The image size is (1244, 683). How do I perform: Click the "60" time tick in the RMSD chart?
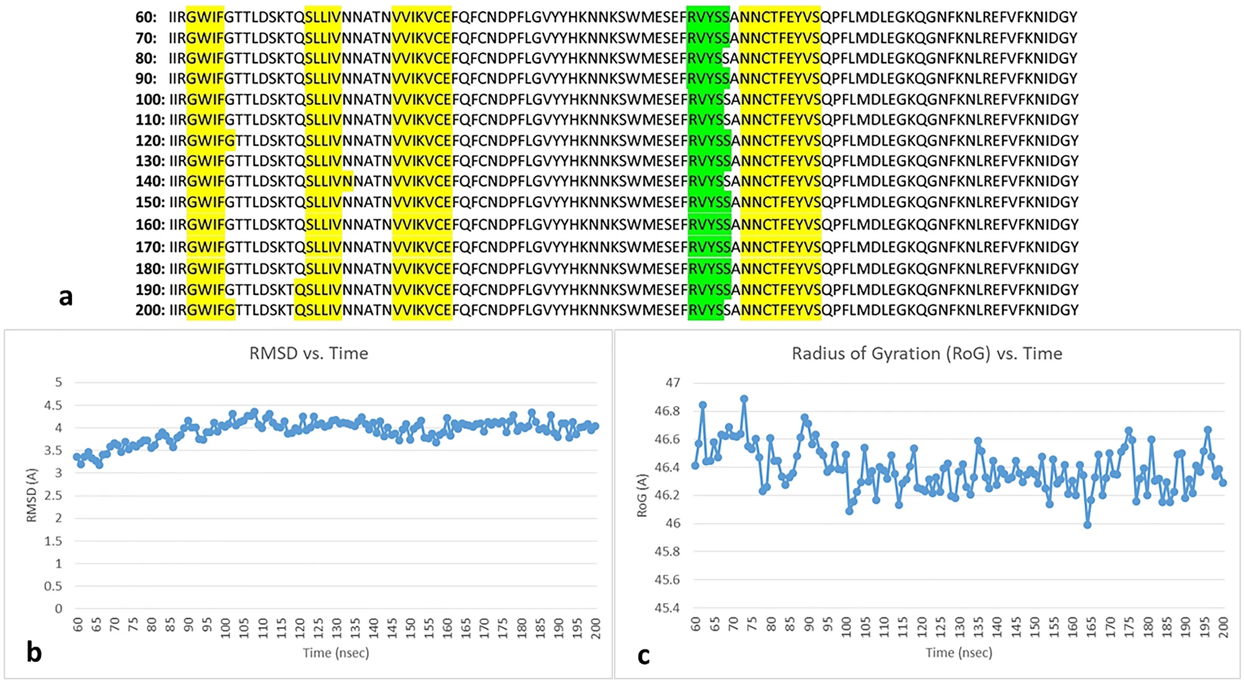(77, 625)
